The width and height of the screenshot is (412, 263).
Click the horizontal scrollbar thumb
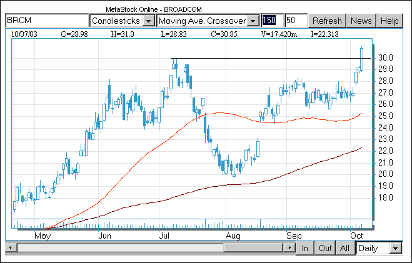click(x=253, y=247)
